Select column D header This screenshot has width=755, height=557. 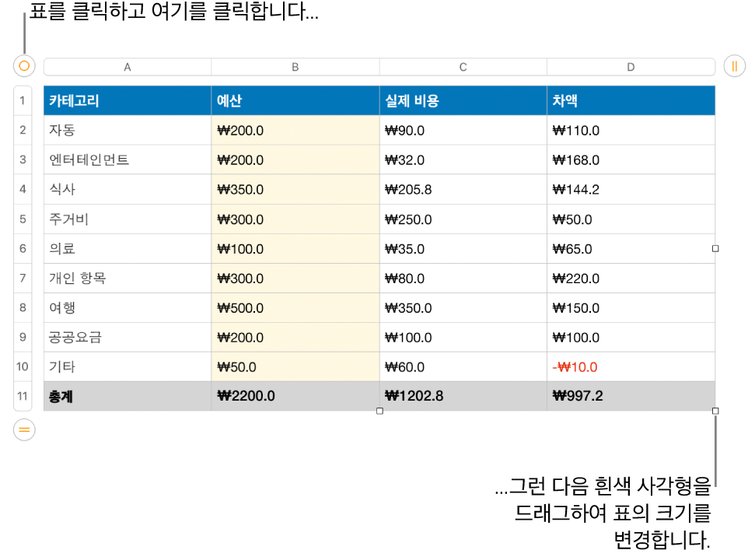631,67
